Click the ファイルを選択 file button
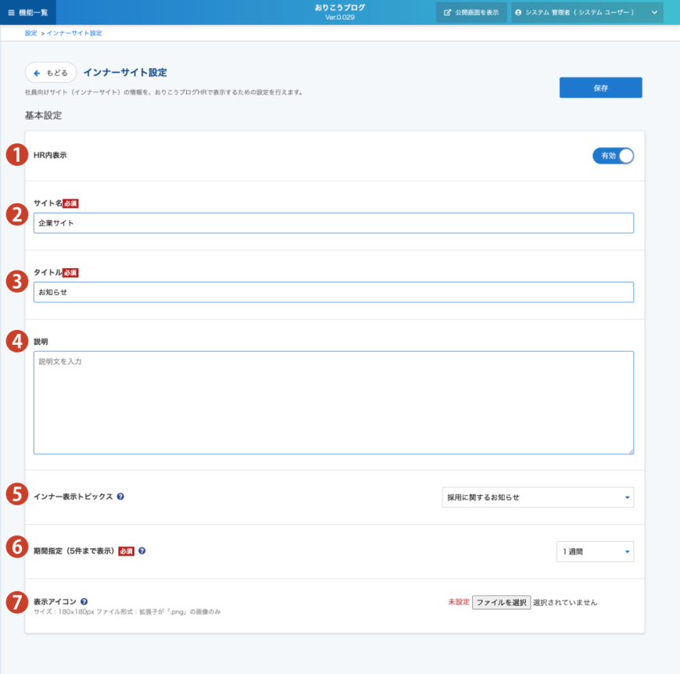This screenshot has width=680, height=674. 501,602
